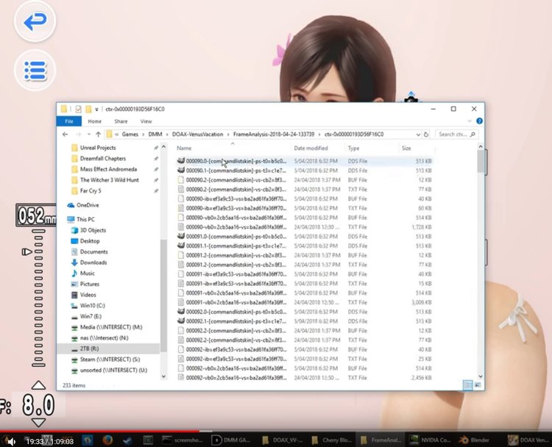Screen dimensions: 552x447
Task: Switch to the View ribbon tab
Action: point(146,121)
